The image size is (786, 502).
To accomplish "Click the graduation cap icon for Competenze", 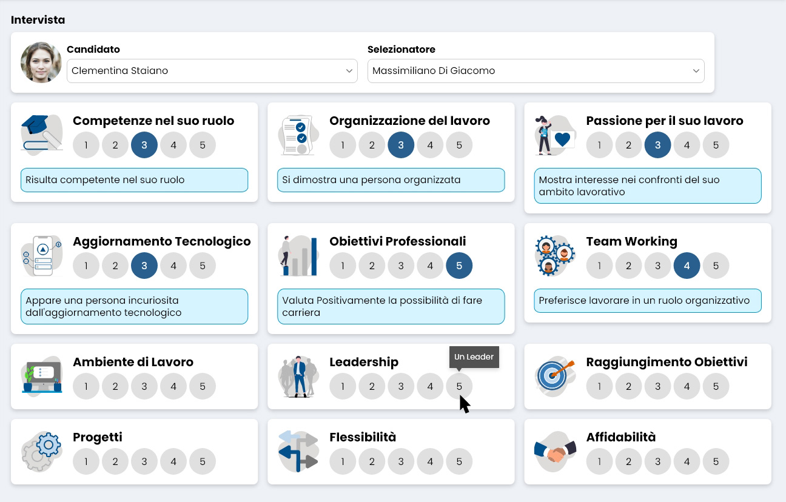I will [x=41, y=132].
